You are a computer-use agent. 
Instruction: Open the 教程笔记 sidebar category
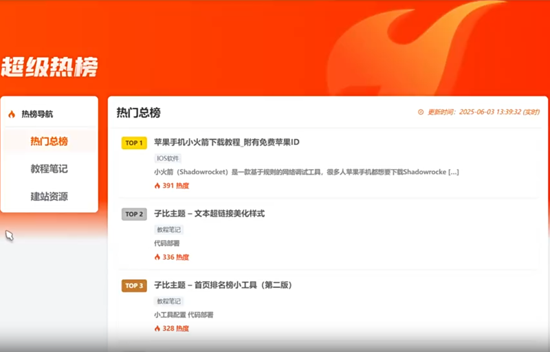point(49,168)
